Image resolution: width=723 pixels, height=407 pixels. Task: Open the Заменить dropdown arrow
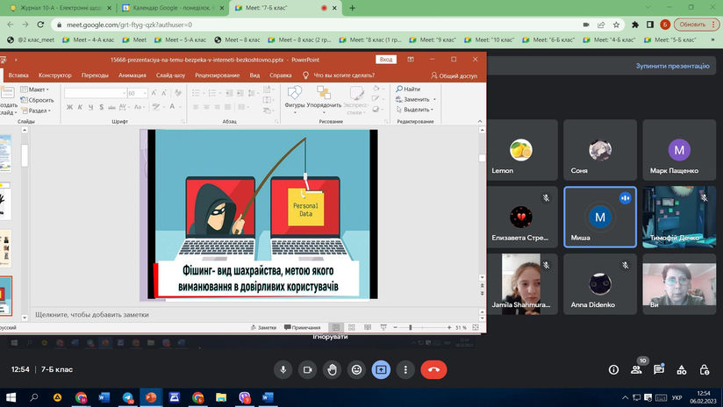click(x=433, y=100)
